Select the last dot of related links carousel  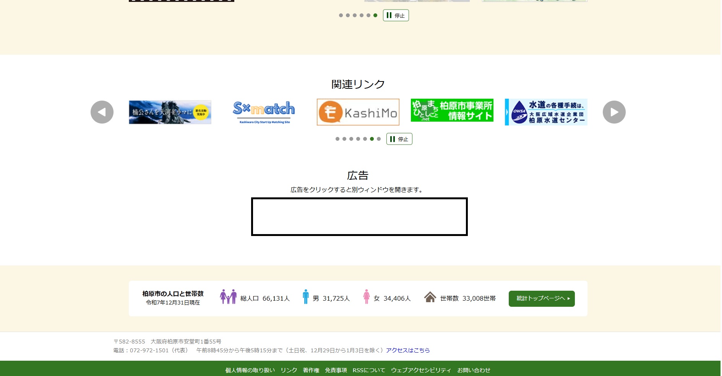coord(379,139)
